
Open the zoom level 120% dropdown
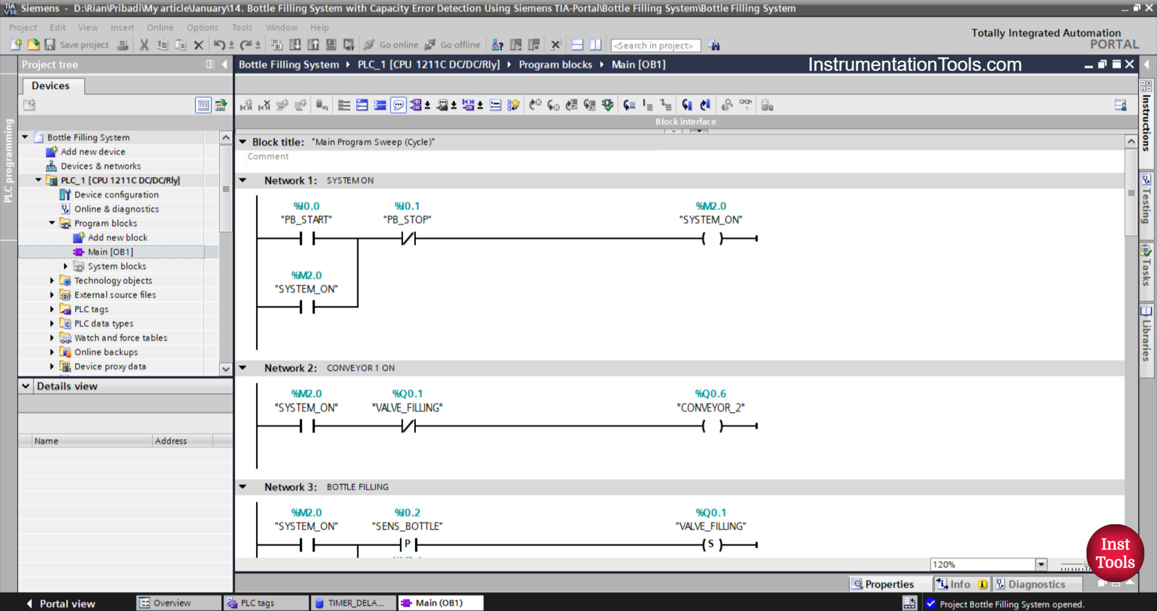[1041, 565]
